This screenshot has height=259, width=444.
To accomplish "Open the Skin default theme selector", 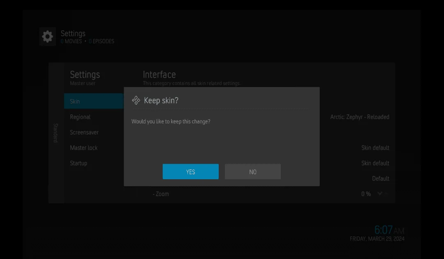I will click(x=375, y=148).
